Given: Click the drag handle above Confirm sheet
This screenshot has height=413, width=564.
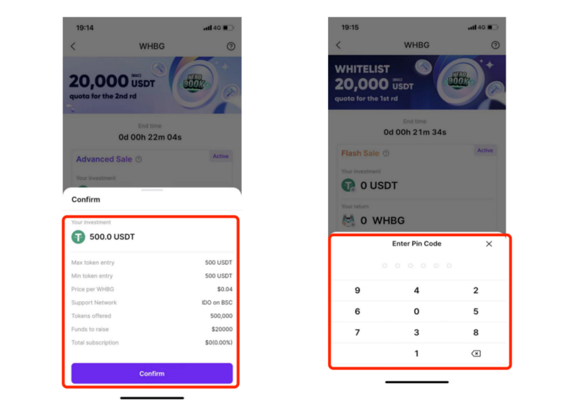Looking at the screenshot, I should click(152, 190).
